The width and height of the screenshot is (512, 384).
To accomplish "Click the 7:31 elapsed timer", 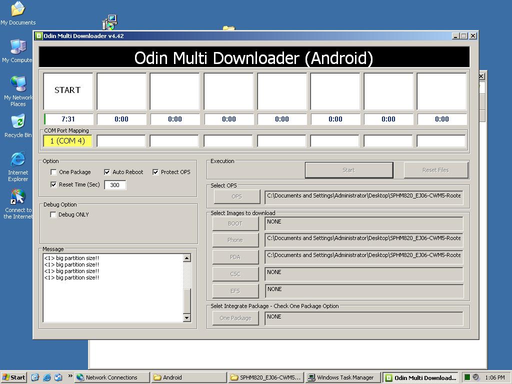I will [x=68, y=119].
